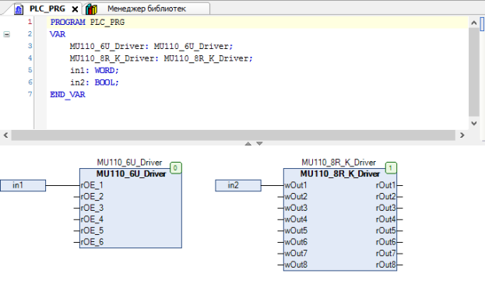Click the wOut8 input pin
The width and height of the screenshot is (485, 291).
[296, 265]
